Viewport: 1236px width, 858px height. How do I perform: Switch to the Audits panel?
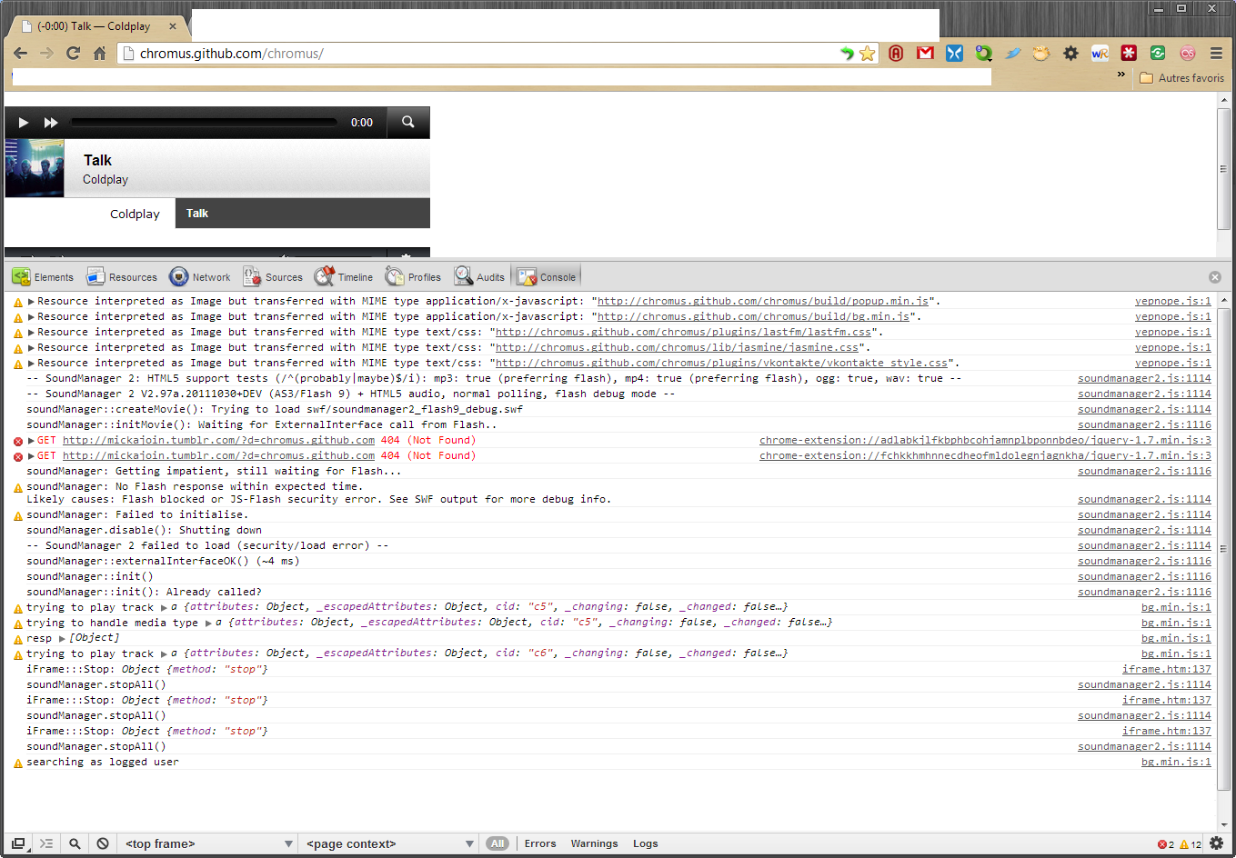click(480, 277)
